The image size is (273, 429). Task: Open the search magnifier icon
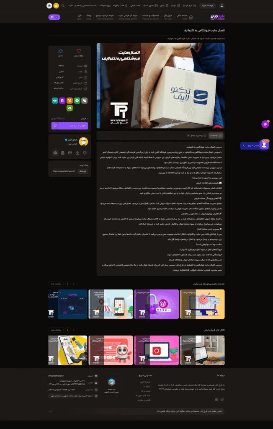pos(63,6)
